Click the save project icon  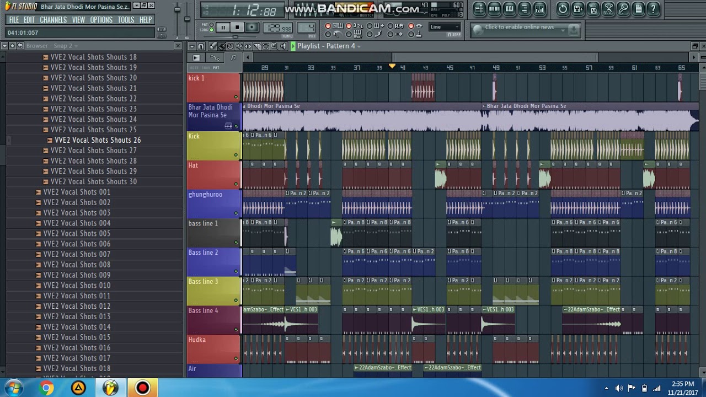578,9
